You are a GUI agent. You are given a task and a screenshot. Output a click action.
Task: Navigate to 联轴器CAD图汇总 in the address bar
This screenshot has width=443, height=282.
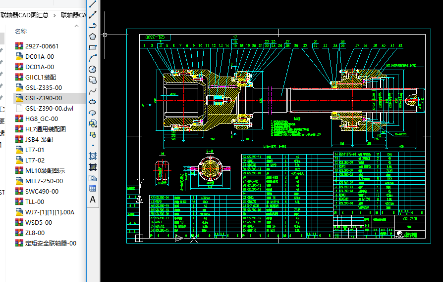point(25,15)
